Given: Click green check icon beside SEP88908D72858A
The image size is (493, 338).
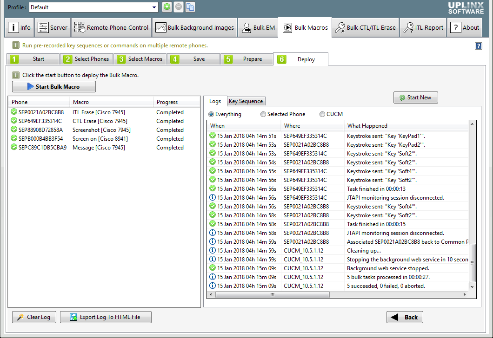Looking at the screenshot, I should pyautogui.click(x=13, y=129).
